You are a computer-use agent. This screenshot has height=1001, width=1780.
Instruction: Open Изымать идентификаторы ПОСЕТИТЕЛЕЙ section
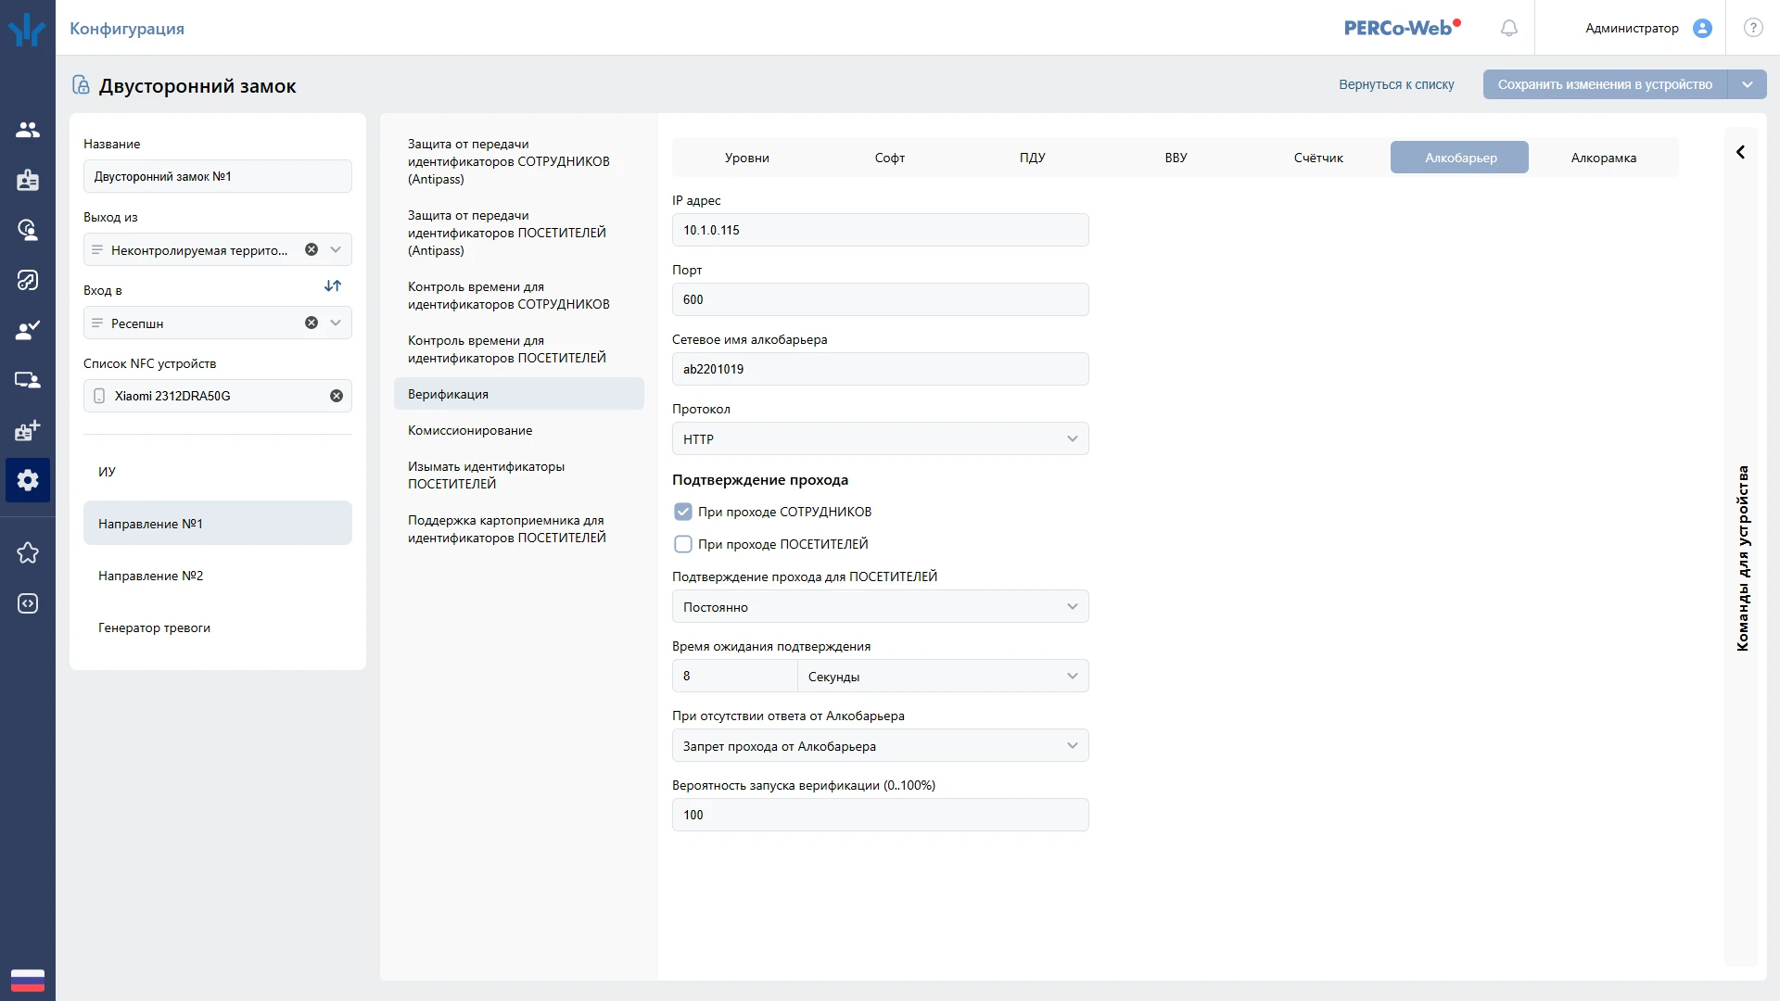tap(519, 475)
